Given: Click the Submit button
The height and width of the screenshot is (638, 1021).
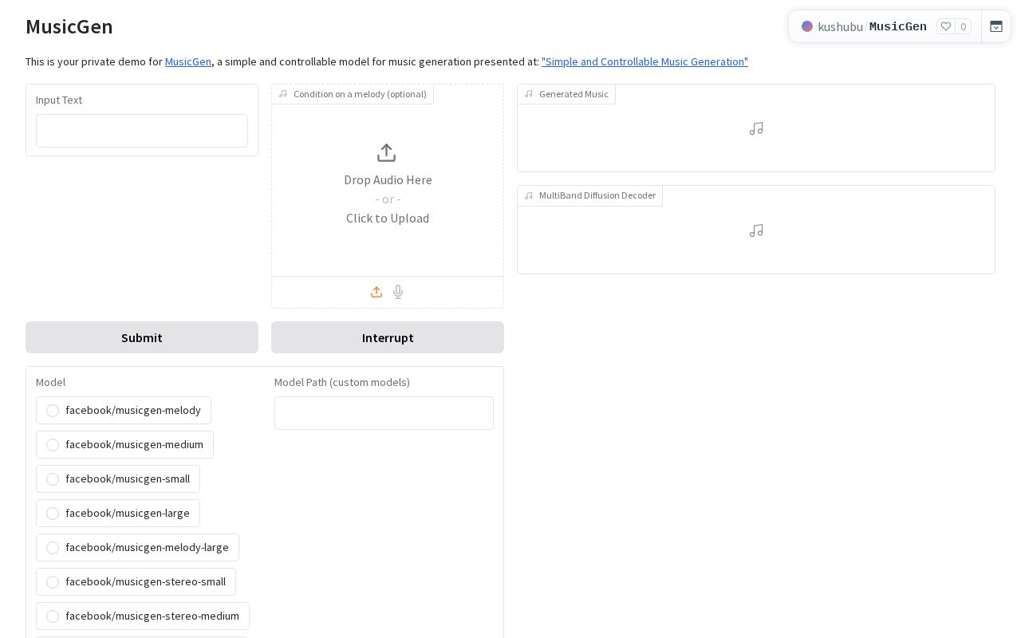Looking at the screenshot, I should 142,337.
